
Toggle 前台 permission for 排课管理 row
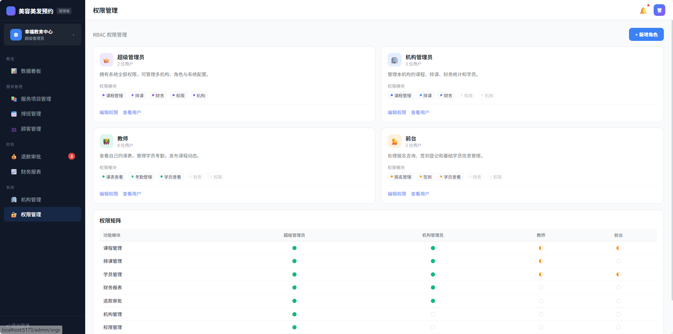tap(618, 261)
